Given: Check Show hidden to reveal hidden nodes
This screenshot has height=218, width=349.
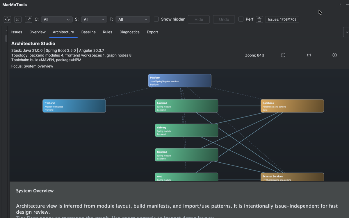Looking at the screenshot, I should 156,19.
